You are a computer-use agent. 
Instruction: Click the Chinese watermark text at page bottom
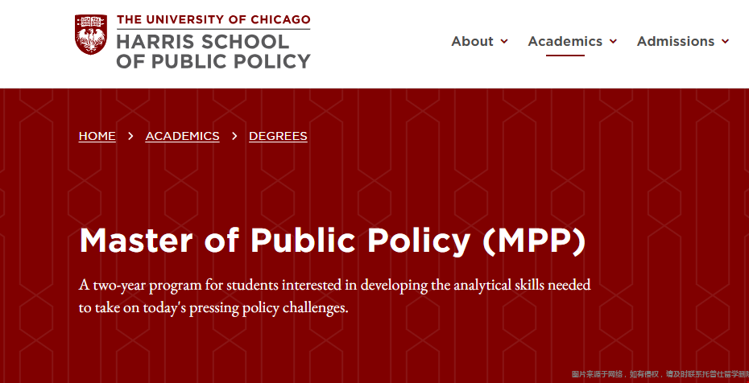click(660, 374)
